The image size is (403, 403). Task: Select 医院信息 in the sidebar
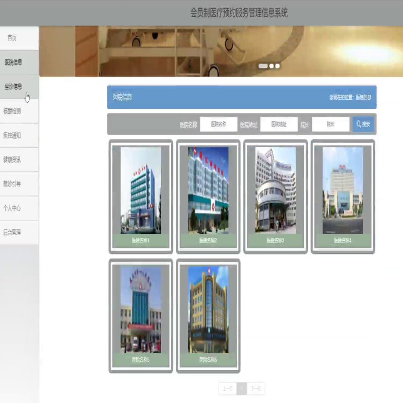tap(19, 62)
